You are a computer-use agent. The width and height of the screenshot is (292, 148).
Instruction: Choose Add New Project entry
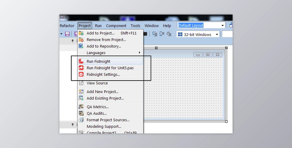[x=111, y=92]
